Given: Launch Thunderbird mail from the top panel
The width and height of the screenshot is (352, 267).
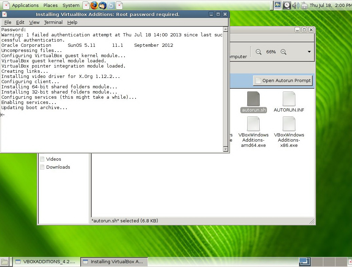Looking at the screenshot, I should coord(103,5).
